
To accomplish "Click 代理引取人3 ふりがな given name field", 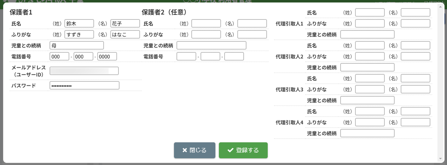I will pos(416,89).
